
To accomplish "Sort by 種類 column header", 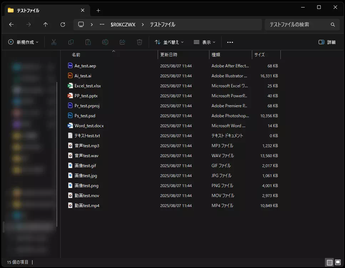I will pos(215,55).
